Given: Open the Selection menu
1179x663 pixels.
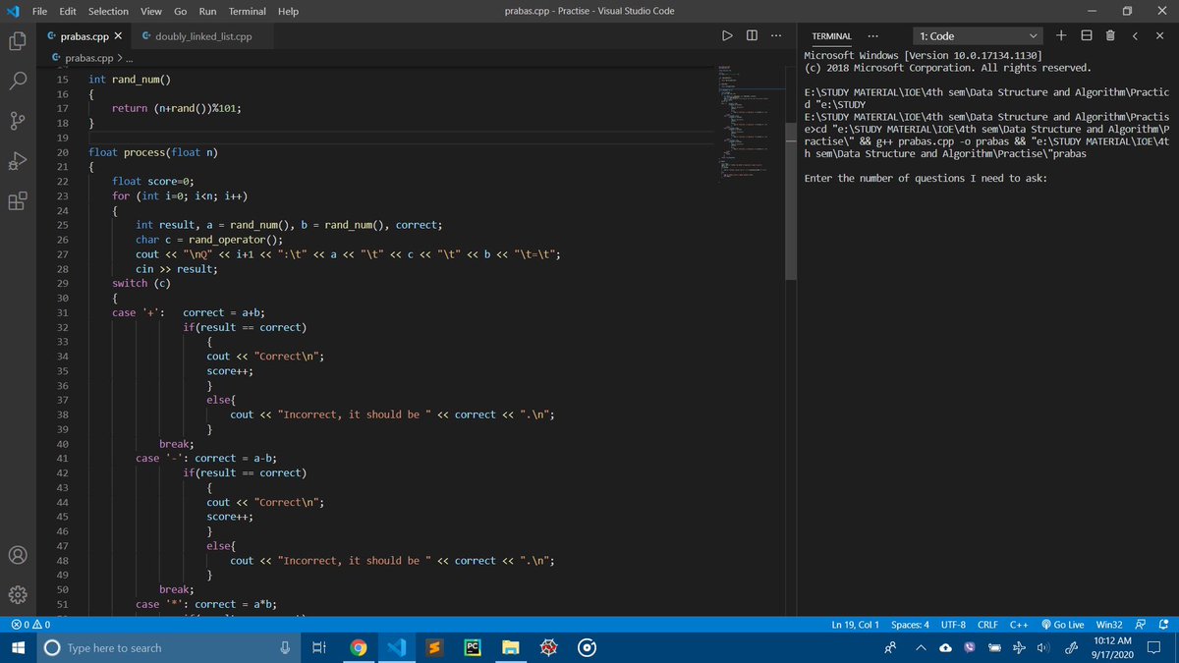Looking at the screenshot, I should tap(108, 11).
